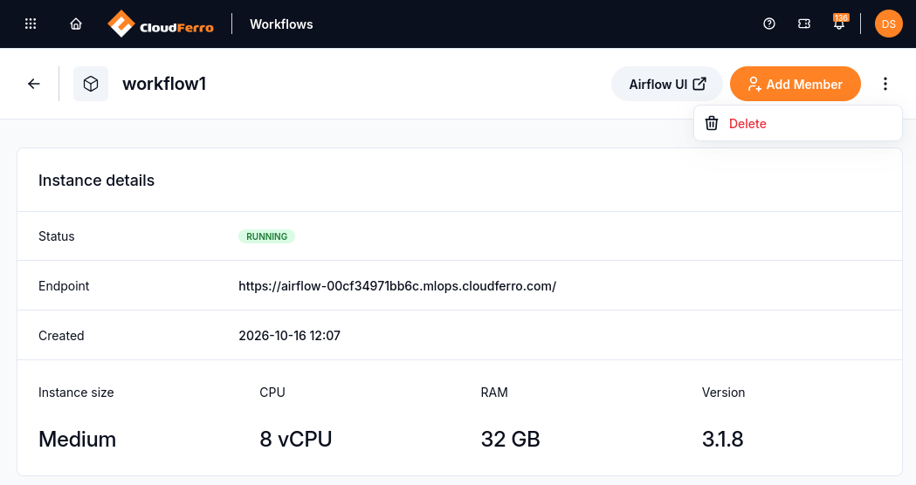916x485 pixels.
Task: Click the workflow1 title text
Action: point(164,84)
